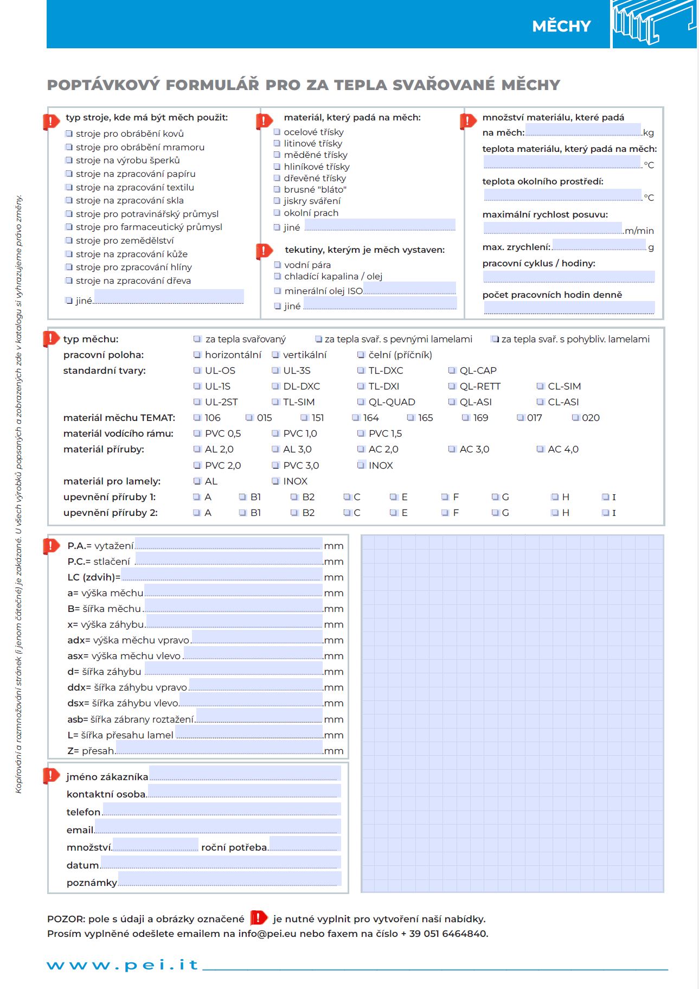Click red exclamation icon beside 'P.A.= vytažení'

[51, 546]
